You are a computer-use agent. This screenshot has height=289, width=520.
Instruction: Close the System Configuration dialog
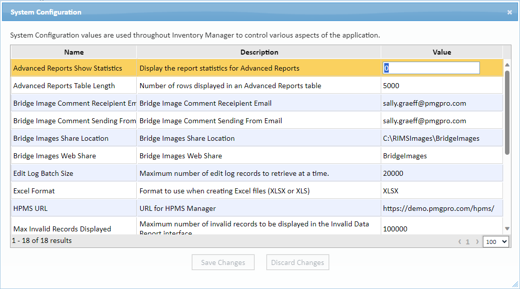(509, 12)
